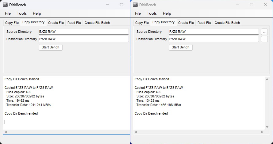Screen dimensions: 273x144
Task: Click Source Directory field showing E:\Z8 RAW
Action: [x=83, y=32]
